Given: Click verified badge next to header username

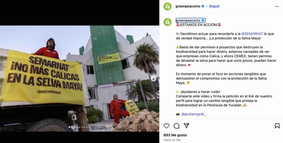Looking at the screenshot, I should click(203, 6).
